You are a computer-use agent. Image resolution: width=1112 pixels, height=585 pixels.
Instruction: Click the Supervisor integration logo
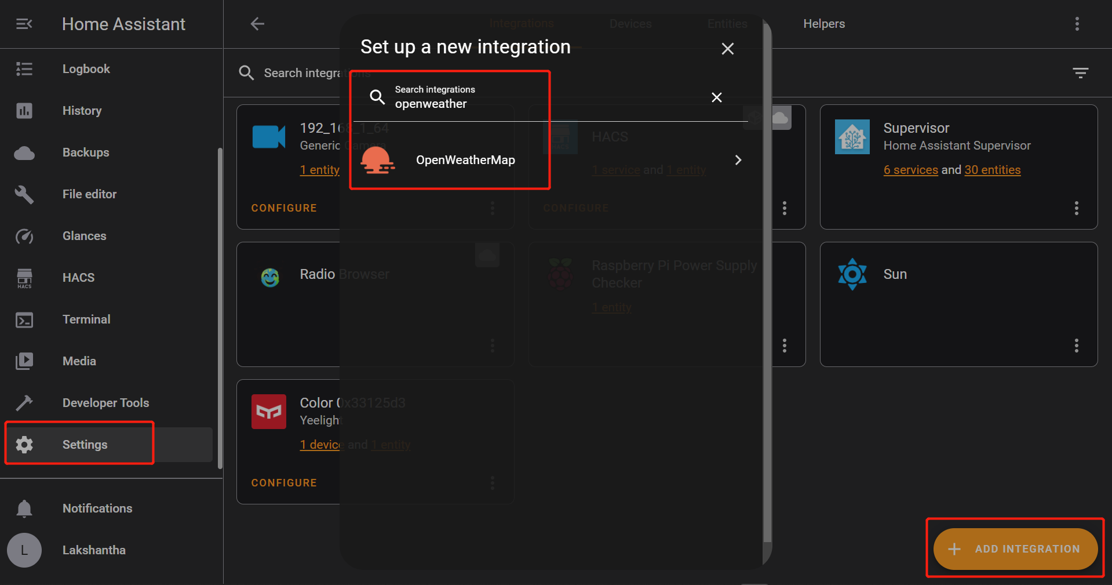pos(852,137)
